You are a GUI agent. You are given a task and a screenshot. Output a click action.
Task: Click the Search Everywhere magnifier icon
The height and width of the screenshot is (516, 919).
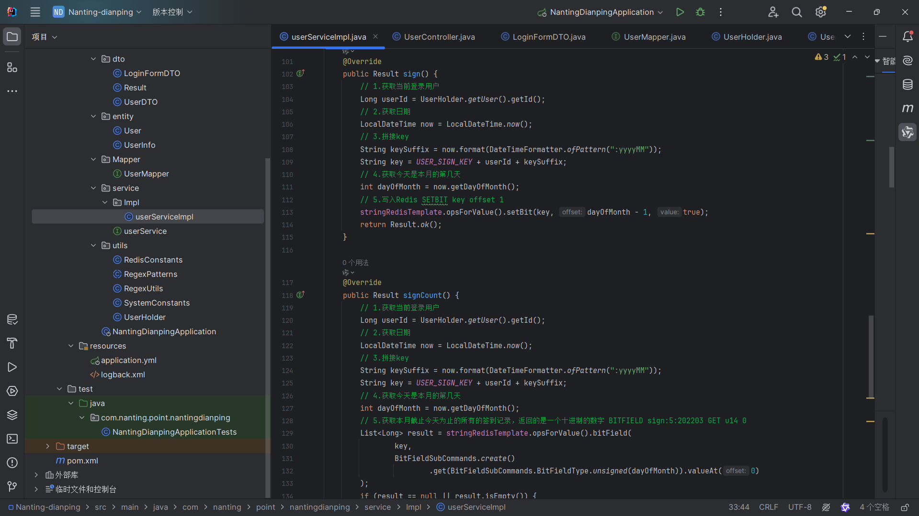coord(796,12)
